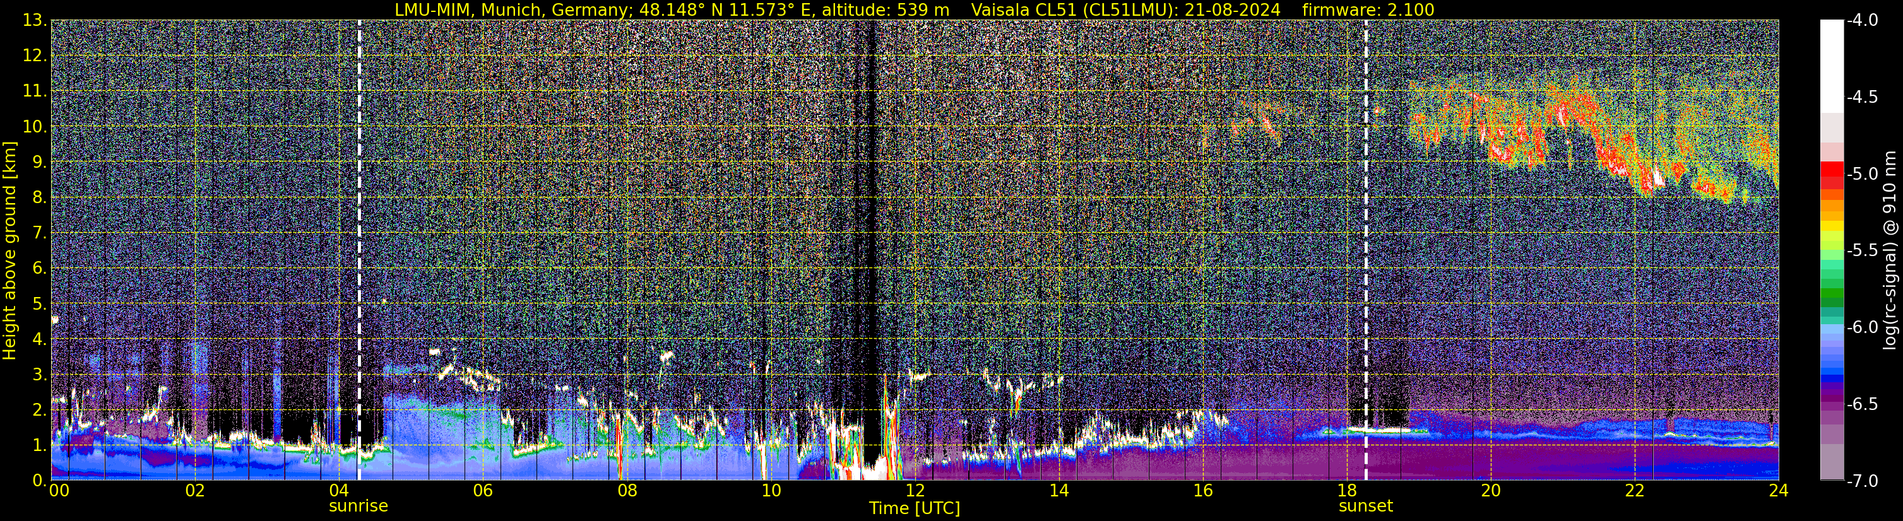Viewport: 1903px width, 521px height.
Task: Click height axis tick label '0.'
Action: tap(40, 481)
